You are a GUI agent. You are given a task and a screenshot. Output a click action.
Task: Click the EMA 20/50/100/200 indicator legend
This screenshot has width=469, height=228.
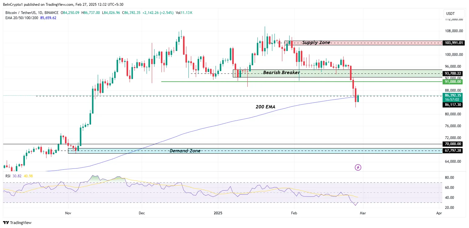pos(22,18)
